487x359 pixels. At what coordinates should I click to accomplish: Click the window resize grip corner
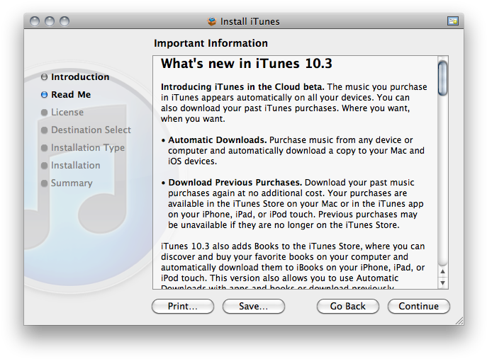tap(459, 320)
